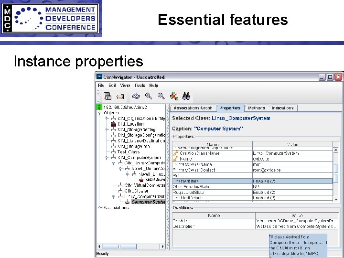Image resolution: width=344 pixels, height=258 pixels.
Task: Open the Help menu
Action: (x=154, y=86)
